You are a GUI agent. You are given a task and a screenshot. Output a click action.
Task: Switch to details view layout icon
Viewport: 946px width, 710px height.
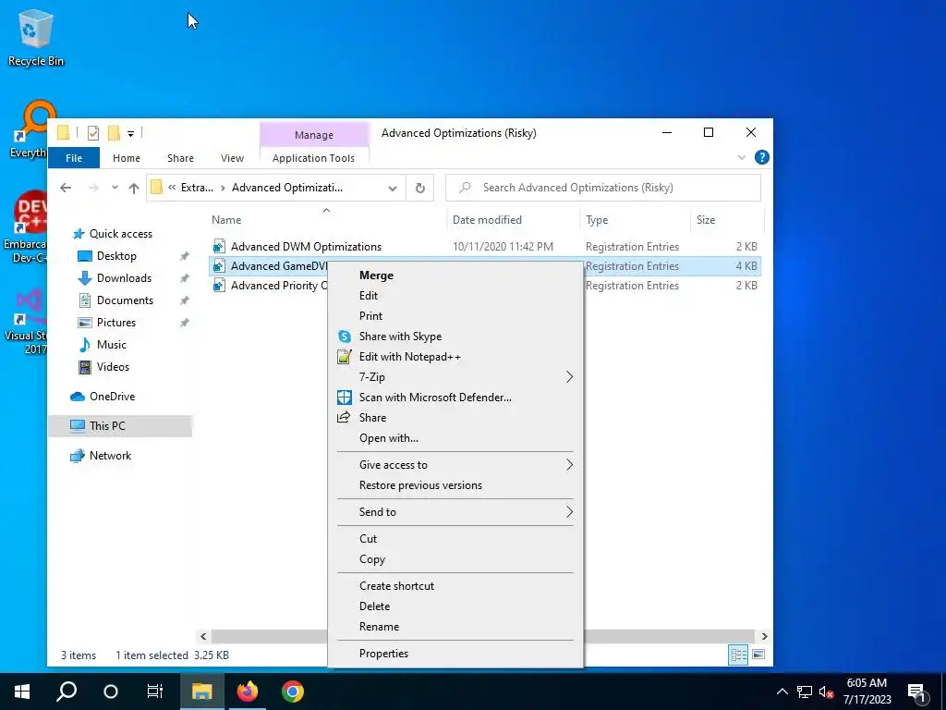click(x=738, y=655)
